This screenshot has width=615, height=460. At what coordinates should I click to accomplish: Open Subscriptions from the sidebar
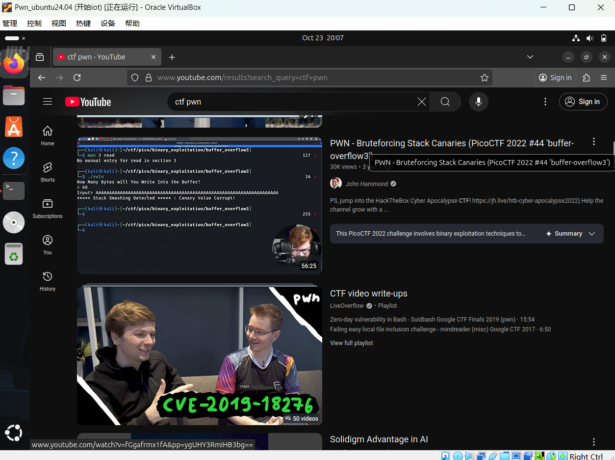(x=48, y=208)
